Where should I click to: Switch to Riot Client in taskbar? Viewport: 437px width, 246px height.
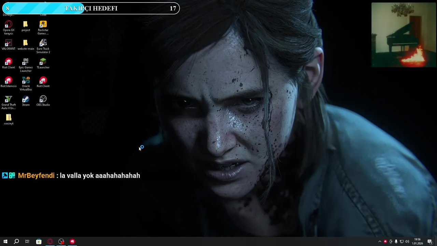(x=72, y=242)
